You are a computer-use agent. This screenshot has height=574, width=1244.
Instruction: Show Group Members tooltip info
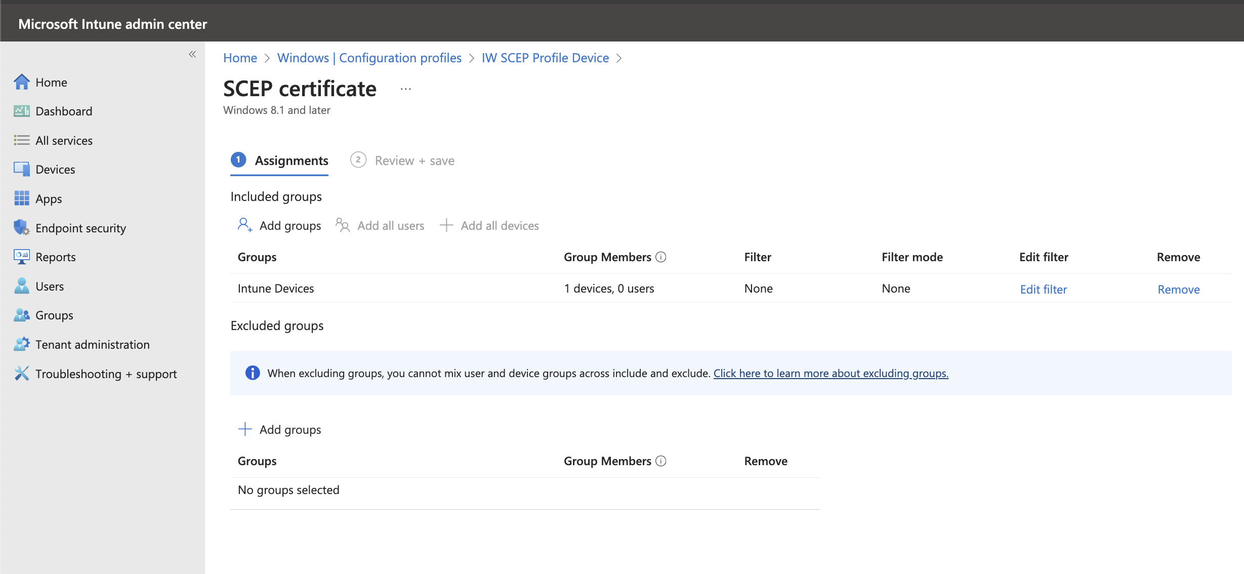pos(660,257)
